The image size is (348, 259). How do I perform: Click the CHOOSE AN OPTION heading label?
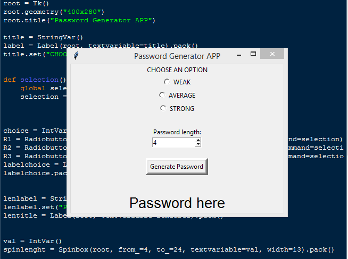pyautogui.click(x=177, y=70)
